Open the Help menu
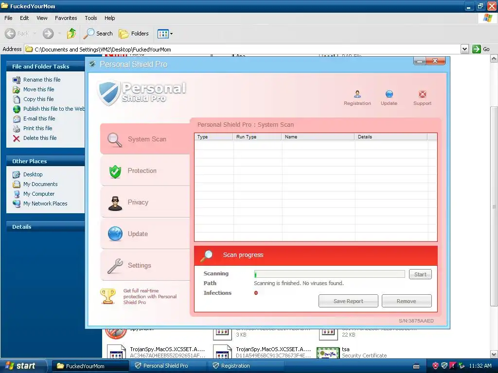The image size is (498, 373). click(x=109, y=18)
